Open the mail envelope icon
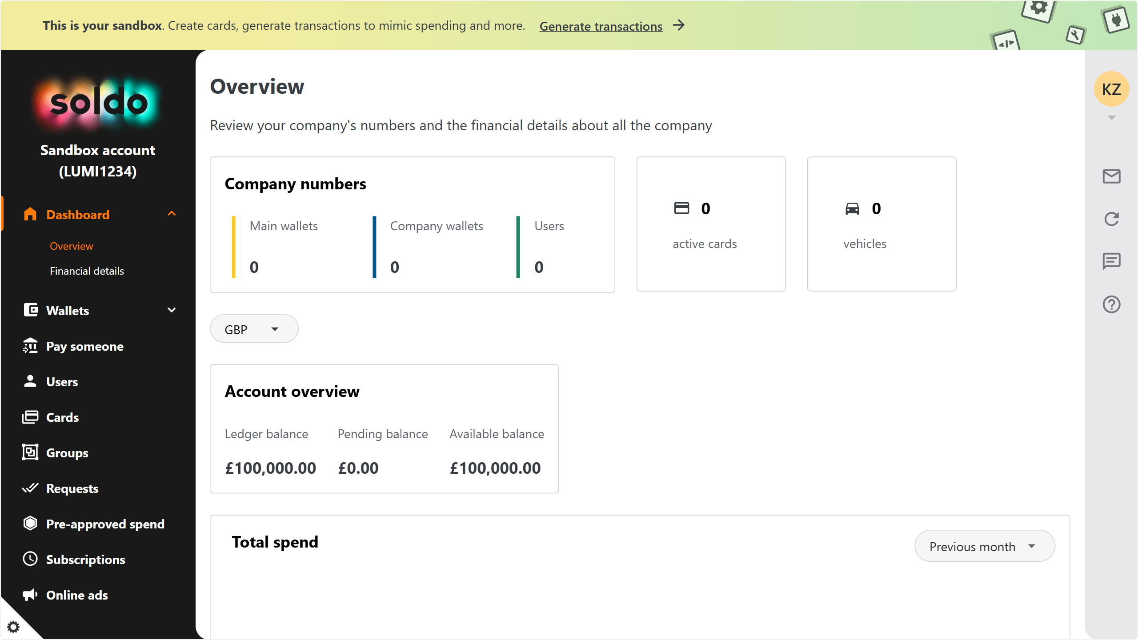Viewport: 1138px width, 640px height. click(1111, 176)
